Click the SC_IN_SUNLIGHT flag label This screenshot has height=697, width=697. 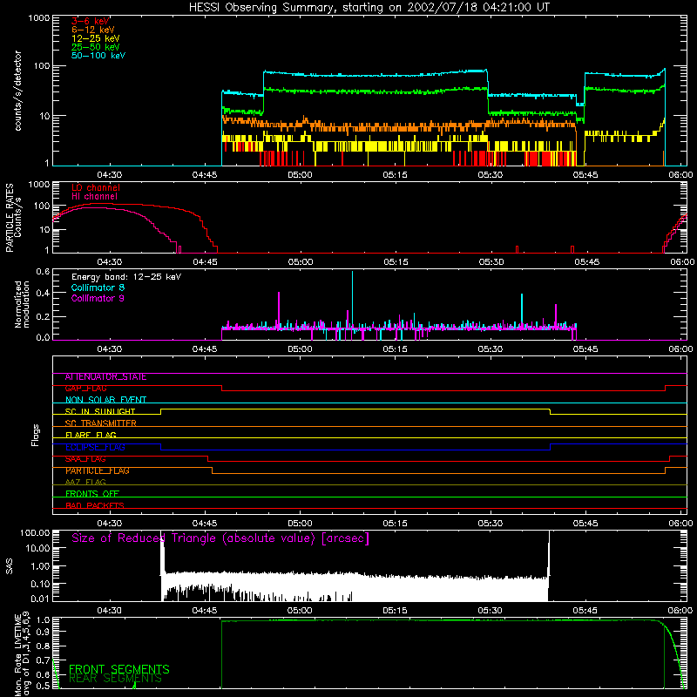(x=100, y=411)
